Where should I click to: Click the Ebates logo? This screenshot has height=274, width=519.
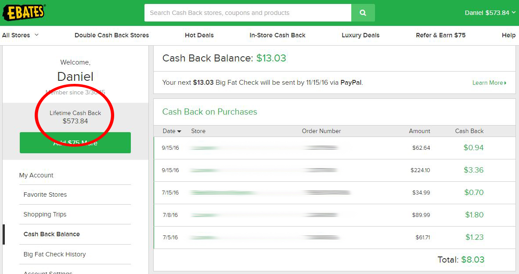click(24, 12)
